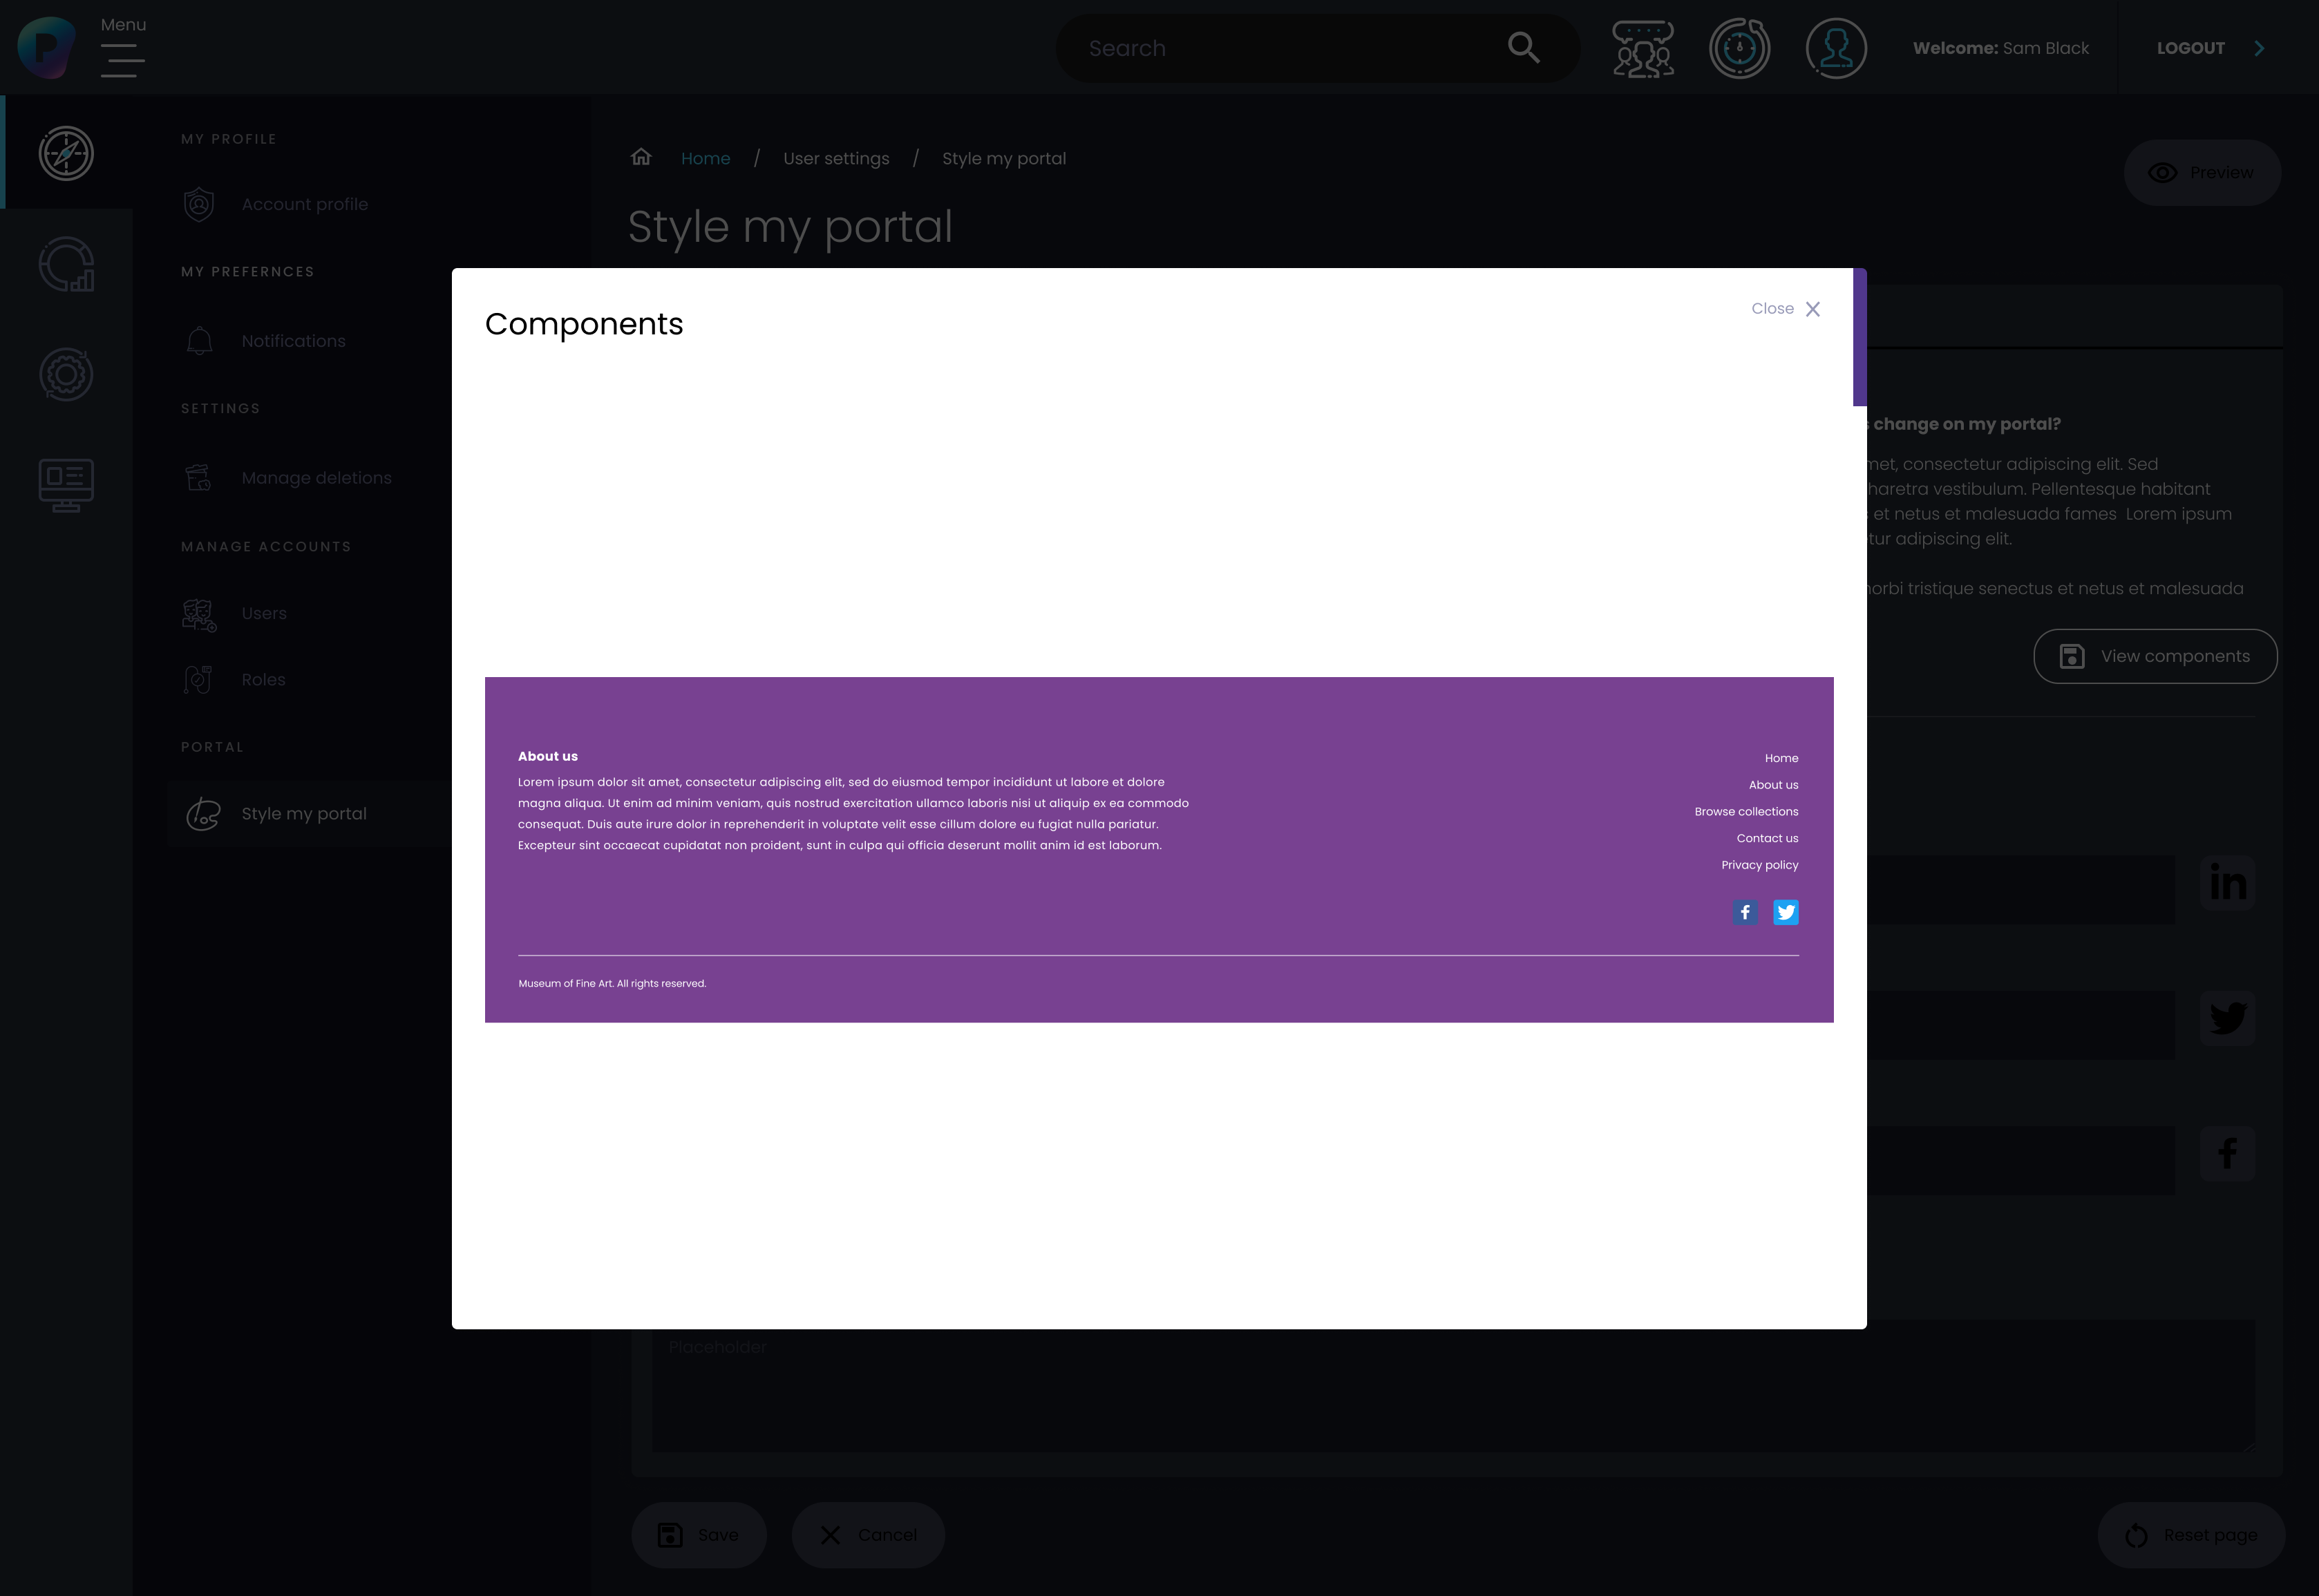Screen dimensions: 2319x1596
Task: Click Browse collections link in footer
Action: (1746, 811)
